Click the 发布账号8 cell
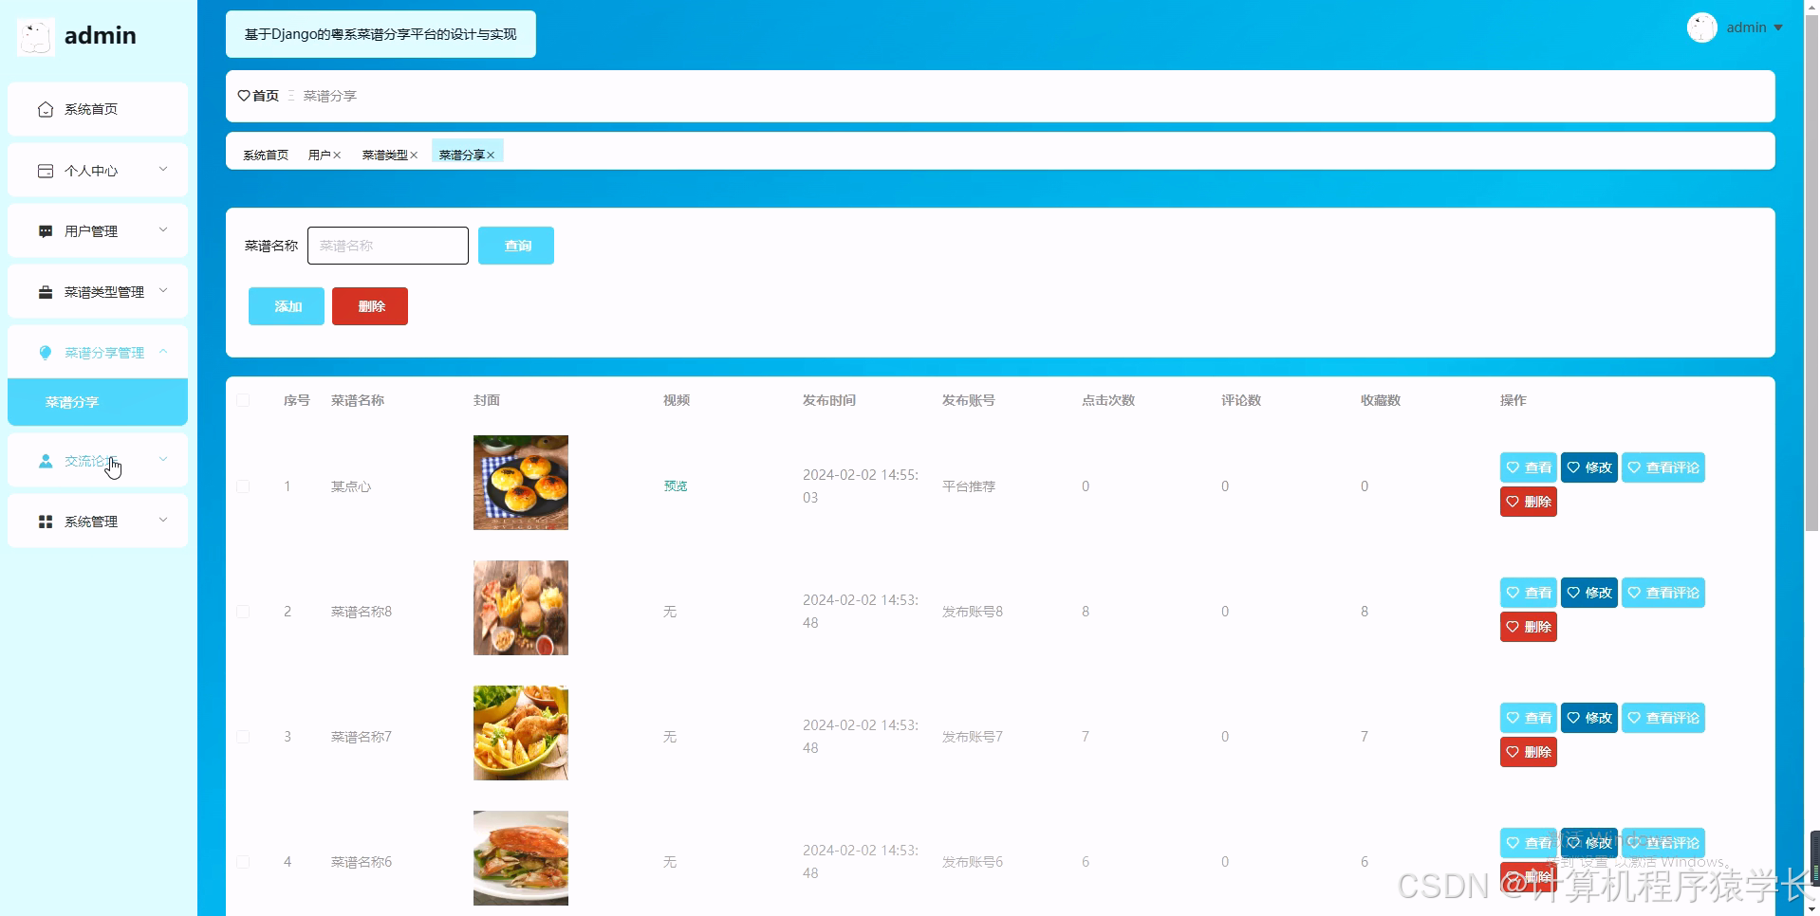This screenshot has width=1820, height=916. (973, 612)
